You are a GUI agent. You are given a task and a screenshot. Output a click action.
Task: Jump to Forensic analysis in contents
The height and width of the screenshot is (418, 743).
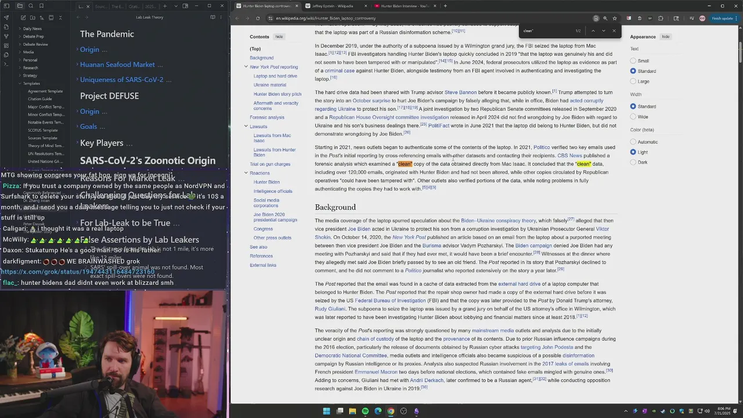tap(267, 117)
